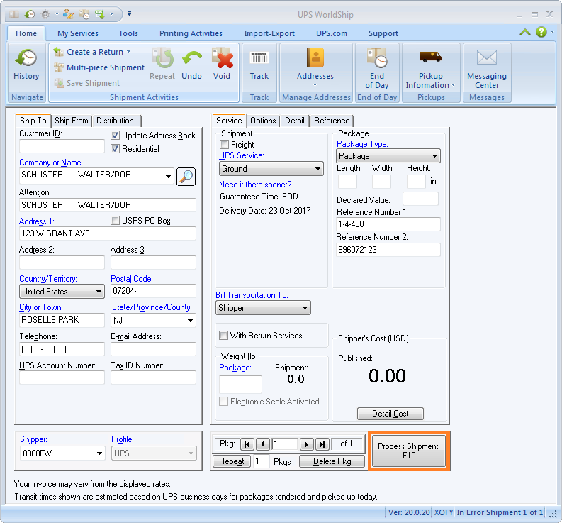Switch to Printing Activities tab
The height and width of the screenshot is (523, 562).
point(191,33)
